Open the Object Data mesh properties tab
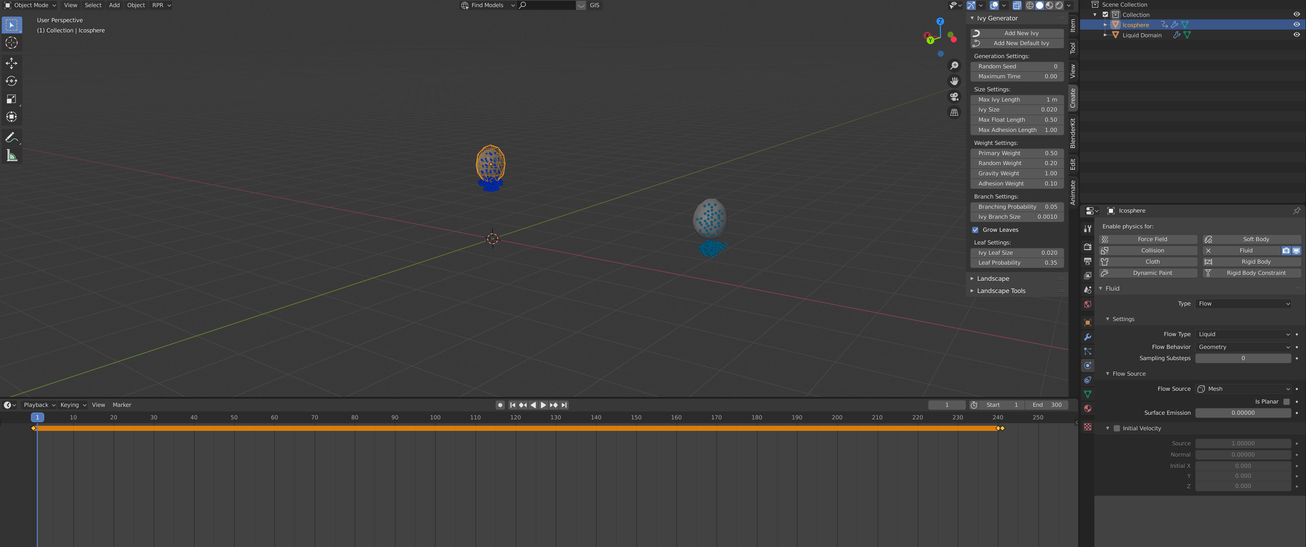1306x547 pixels. (1087, 394)
